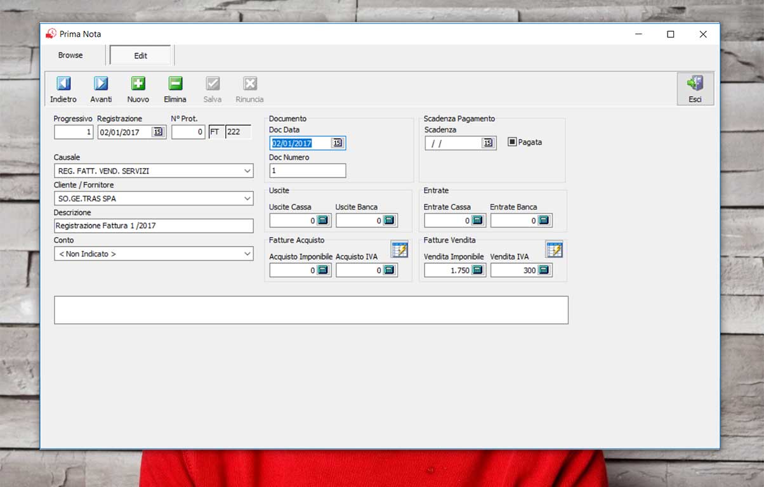Viewport: 764px width, 487px height.
Task: Open calculator for Entrate Cassa
Action: (x=478, y=220)
